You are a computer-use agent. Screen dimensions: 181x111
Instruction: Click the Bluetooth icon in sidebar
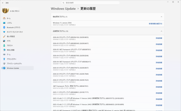[4, 27]
